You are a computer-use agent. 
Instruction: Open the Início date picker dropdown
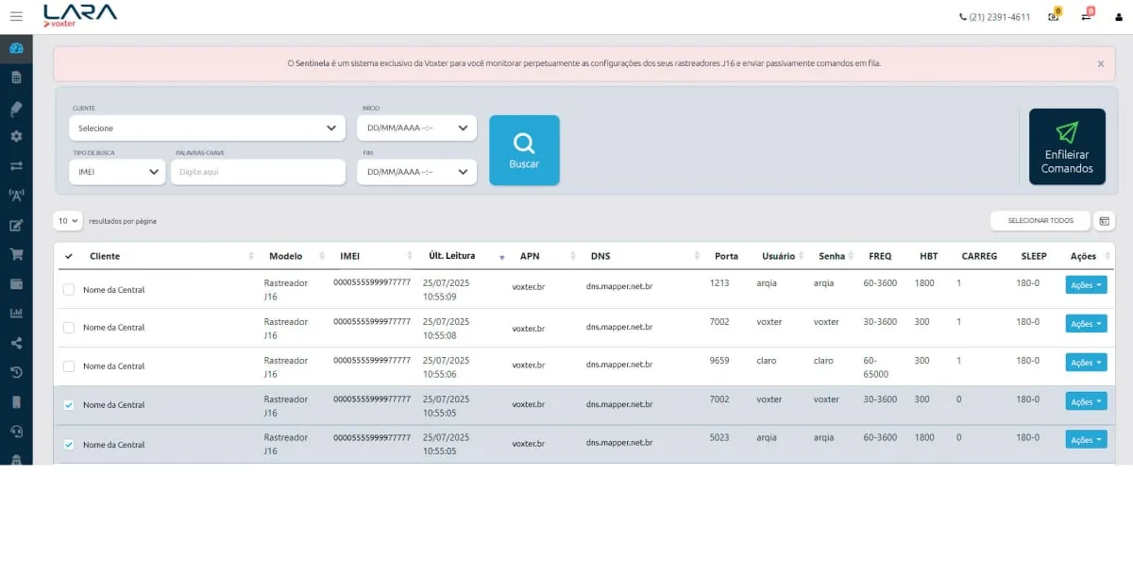point(416,127)
